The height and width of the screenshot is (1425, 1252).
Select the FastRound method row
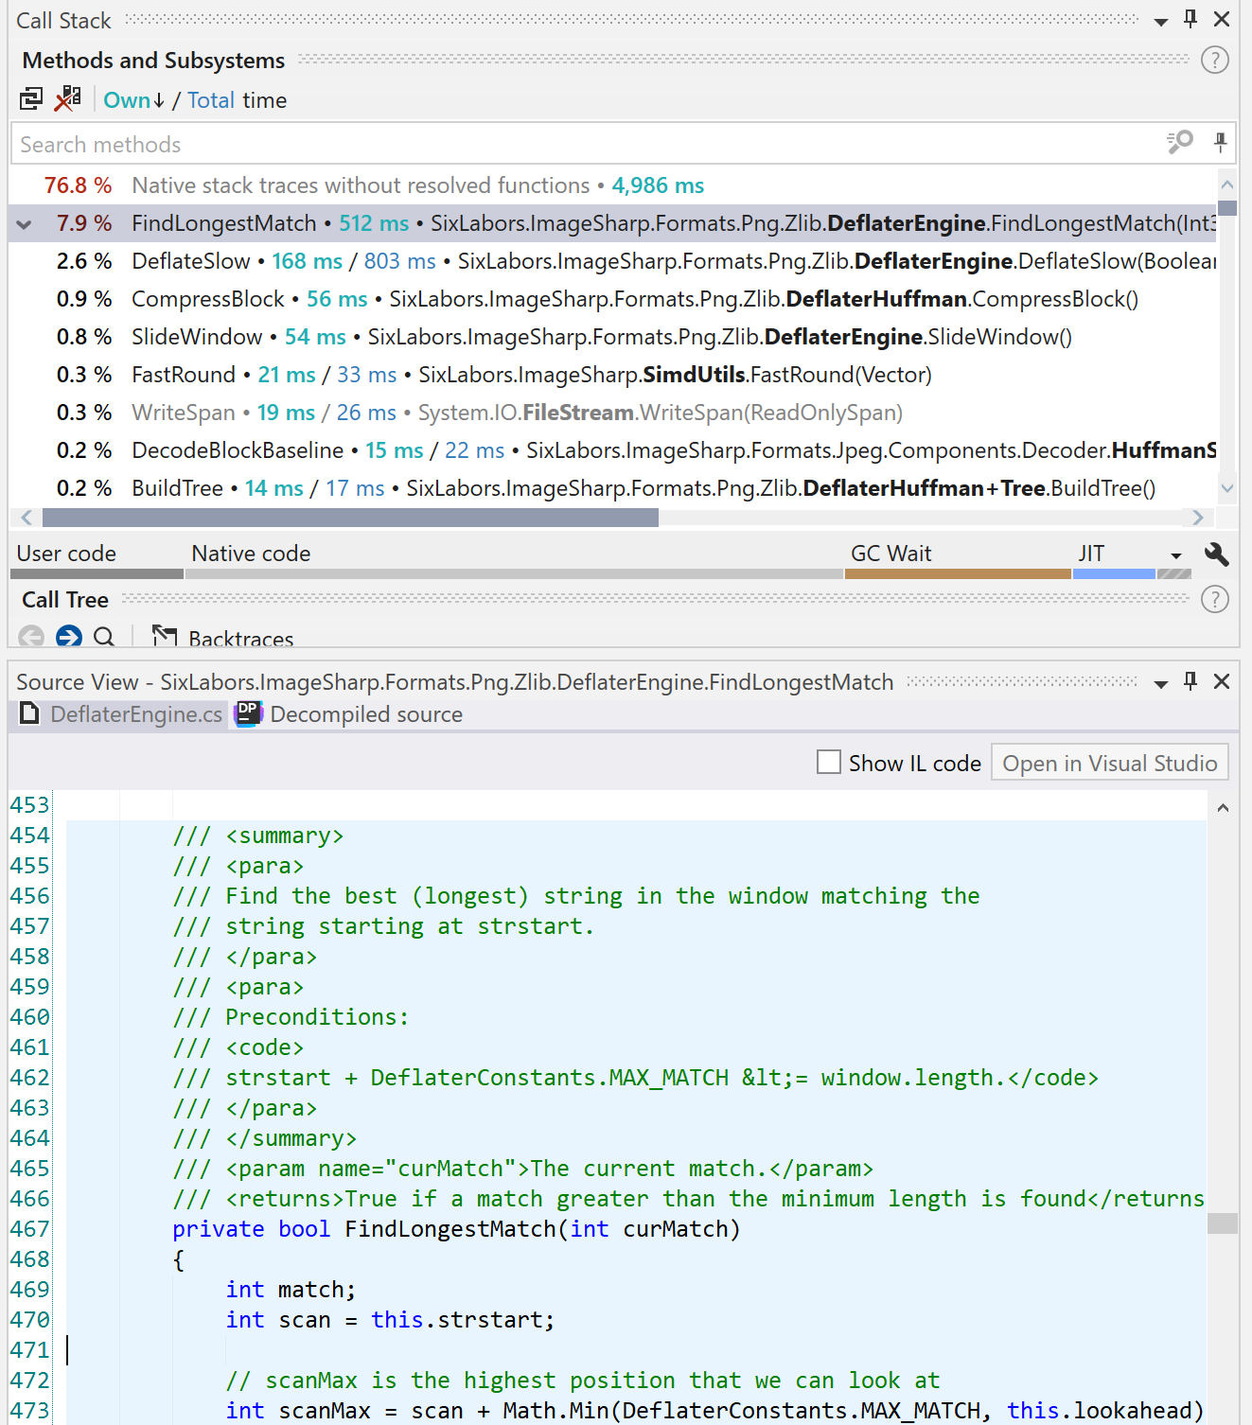click(x=612, y=375)
